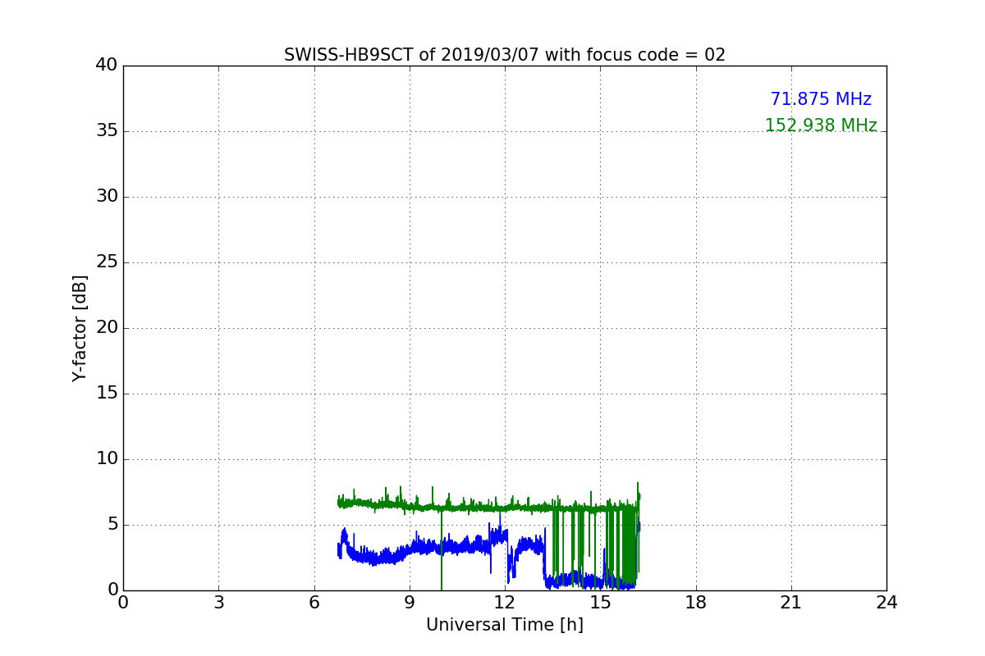Screen dimensions: 985x656
Task: Click the x-axis tick label 3
Action: point(218,603)
